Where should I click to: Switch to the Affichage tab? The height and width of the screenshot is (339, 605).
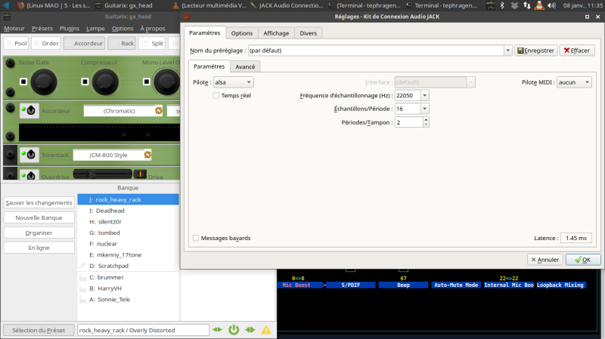[276, 33]
